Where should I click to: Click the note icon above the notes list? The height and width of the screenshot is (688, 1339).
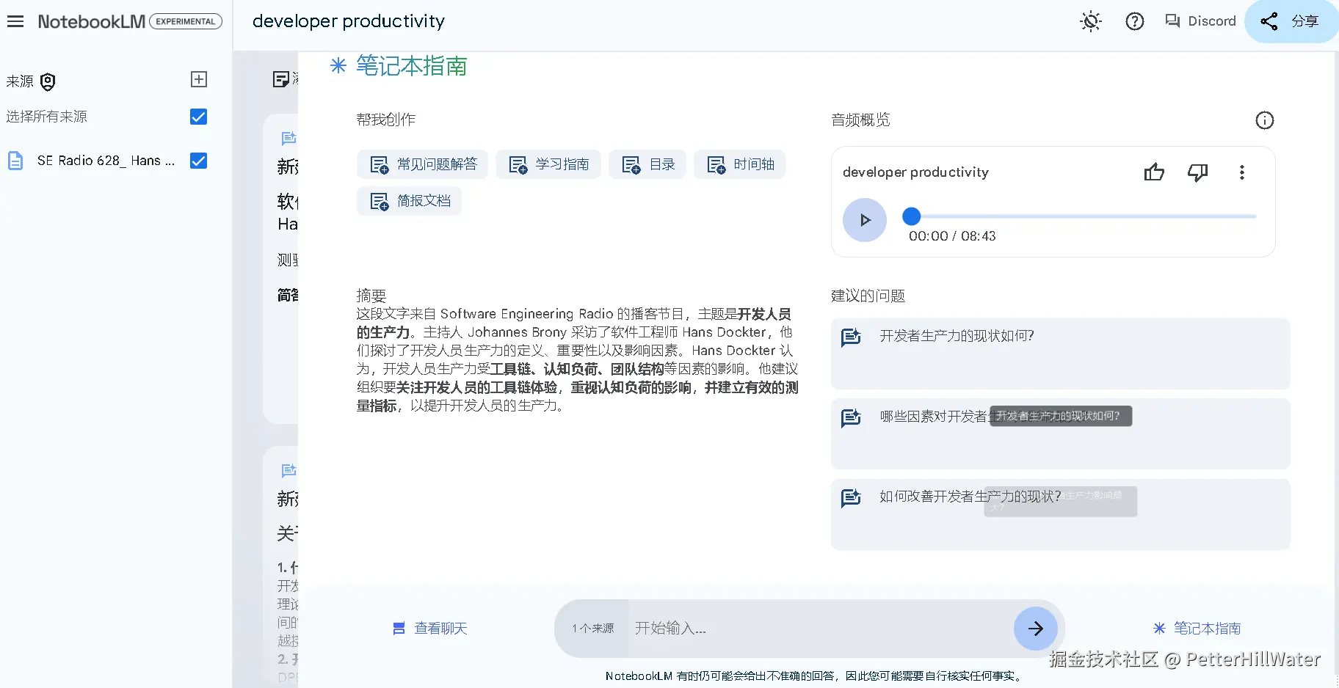[280, 79]
